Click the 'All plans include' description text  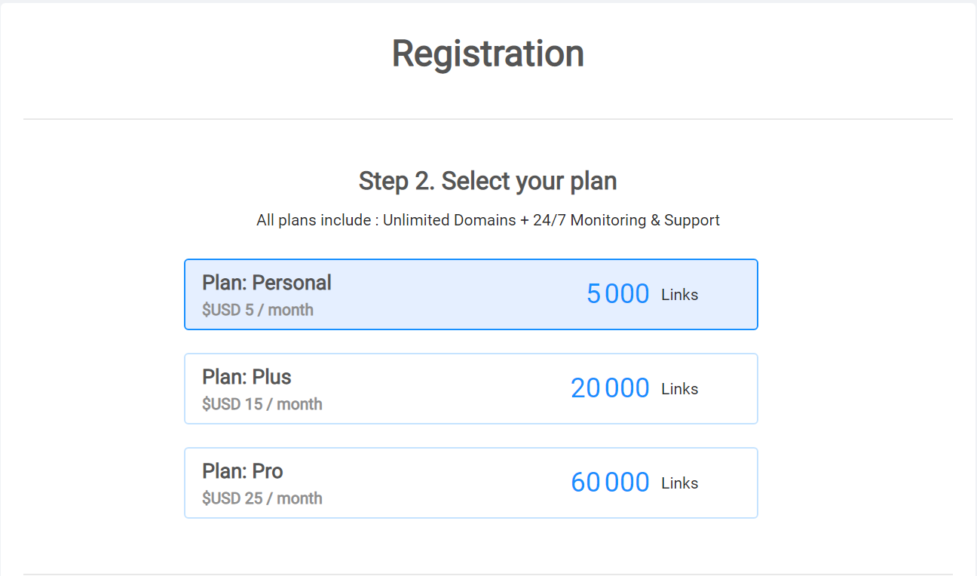(315, 220)
